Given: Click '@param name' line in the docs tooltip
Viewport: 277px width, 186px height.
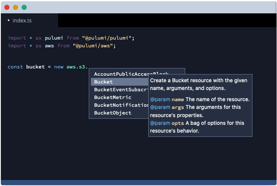Looking at the screenshot, I should coord(199,99).
